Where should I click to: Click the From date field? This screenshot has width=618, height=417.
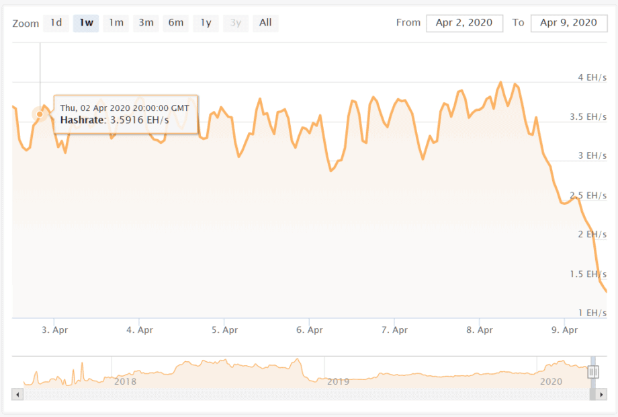tap(464, 24)
